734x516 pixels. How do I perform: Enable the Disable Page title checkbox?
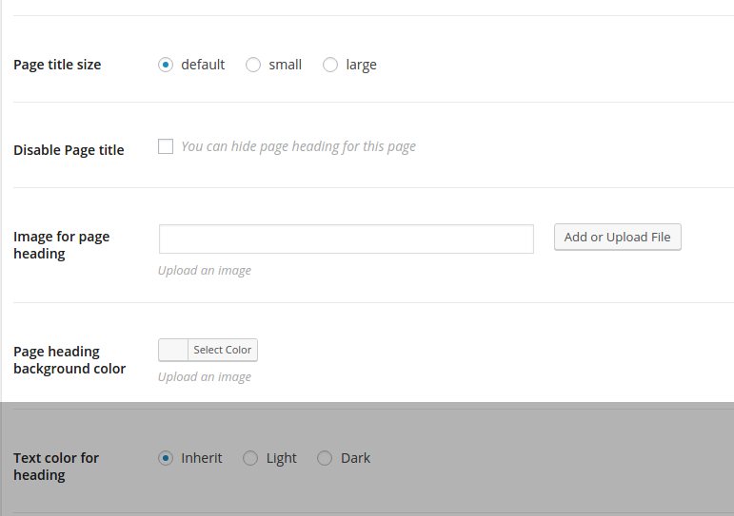(166, 146)
